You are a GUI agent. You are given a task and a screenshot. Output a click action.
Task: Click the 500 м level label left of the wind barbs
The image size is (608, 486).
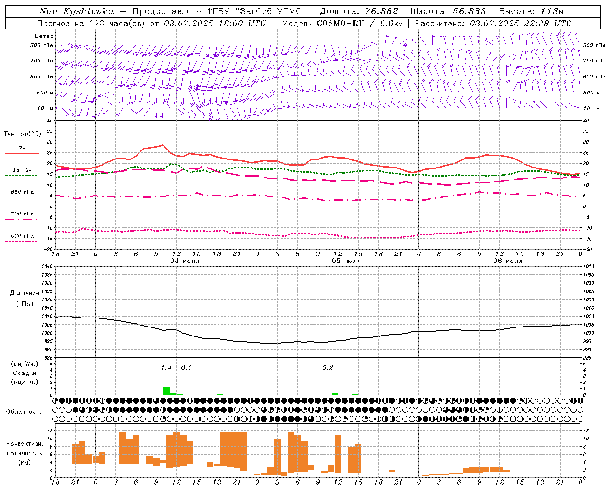[45, 93]
